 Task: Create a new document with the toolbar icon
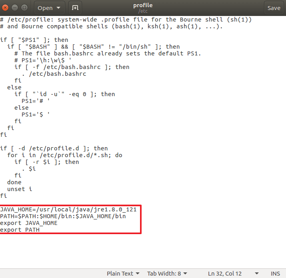point(74,8)
